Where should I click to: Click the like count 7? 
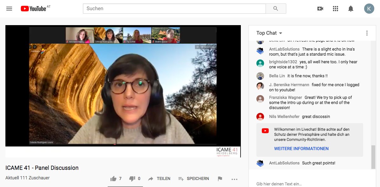(120, 179)
